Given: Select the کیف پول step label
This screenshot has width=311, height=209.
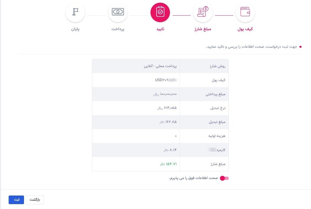Looking at the screenshot, I should tap(245, 29).
